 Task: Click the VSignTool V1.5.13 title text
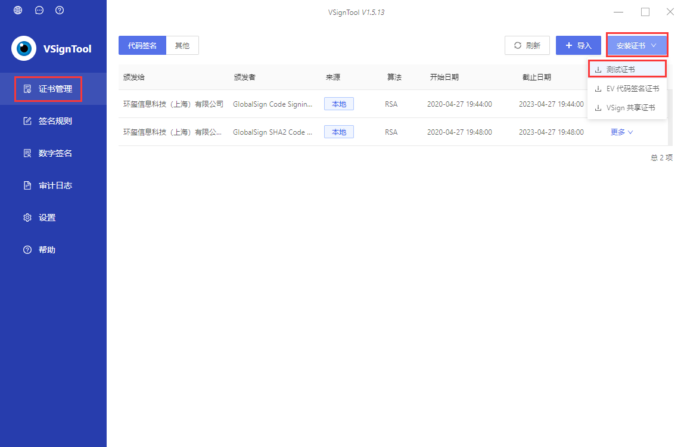[356, 13]
